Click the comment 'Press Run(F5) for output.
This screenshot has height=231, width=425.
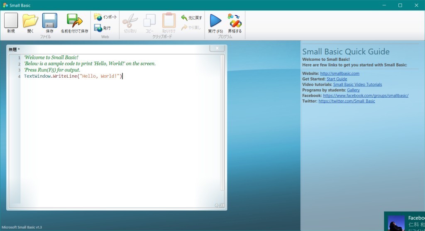52,70
